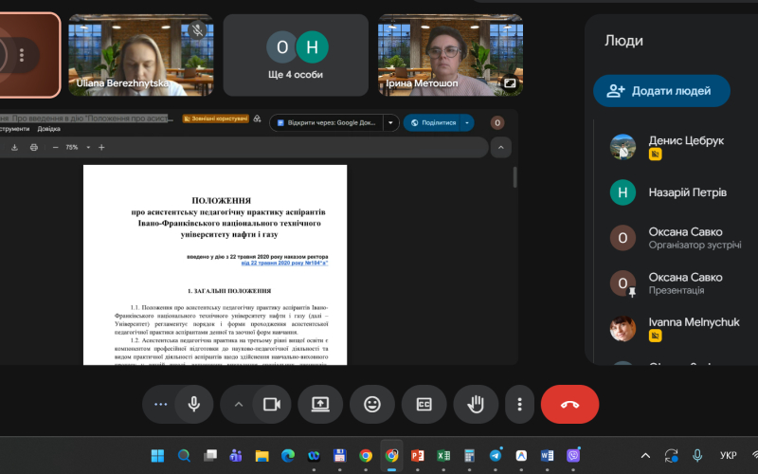
Task: Click muted mic icon on Uliana's tile
Action: [x=197, y=30]
